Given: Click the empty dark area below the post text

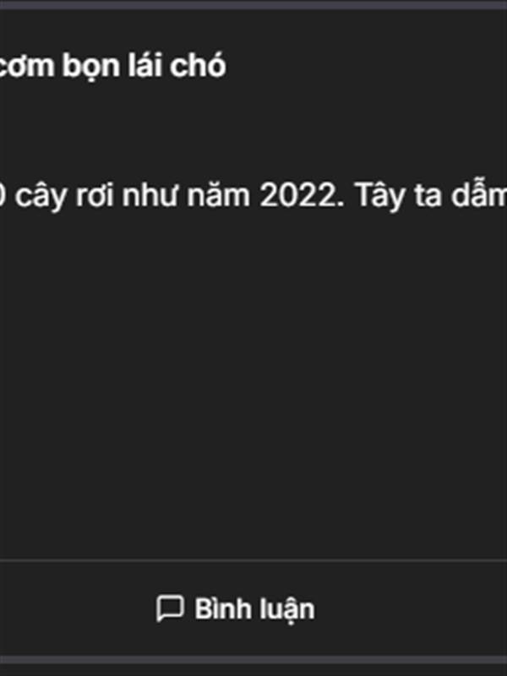Looking at the screenshot, I should 253,379.
